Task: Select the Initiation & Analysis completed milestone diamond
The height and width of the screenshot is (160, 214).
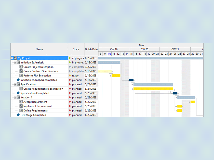Action: pos(18,80)
